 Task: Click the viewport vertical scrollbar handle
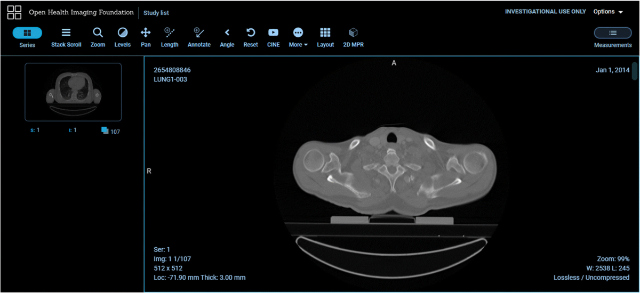tap(634, 71)
